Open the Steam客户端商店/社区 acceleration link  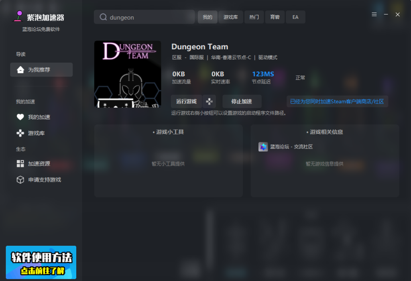337,102
